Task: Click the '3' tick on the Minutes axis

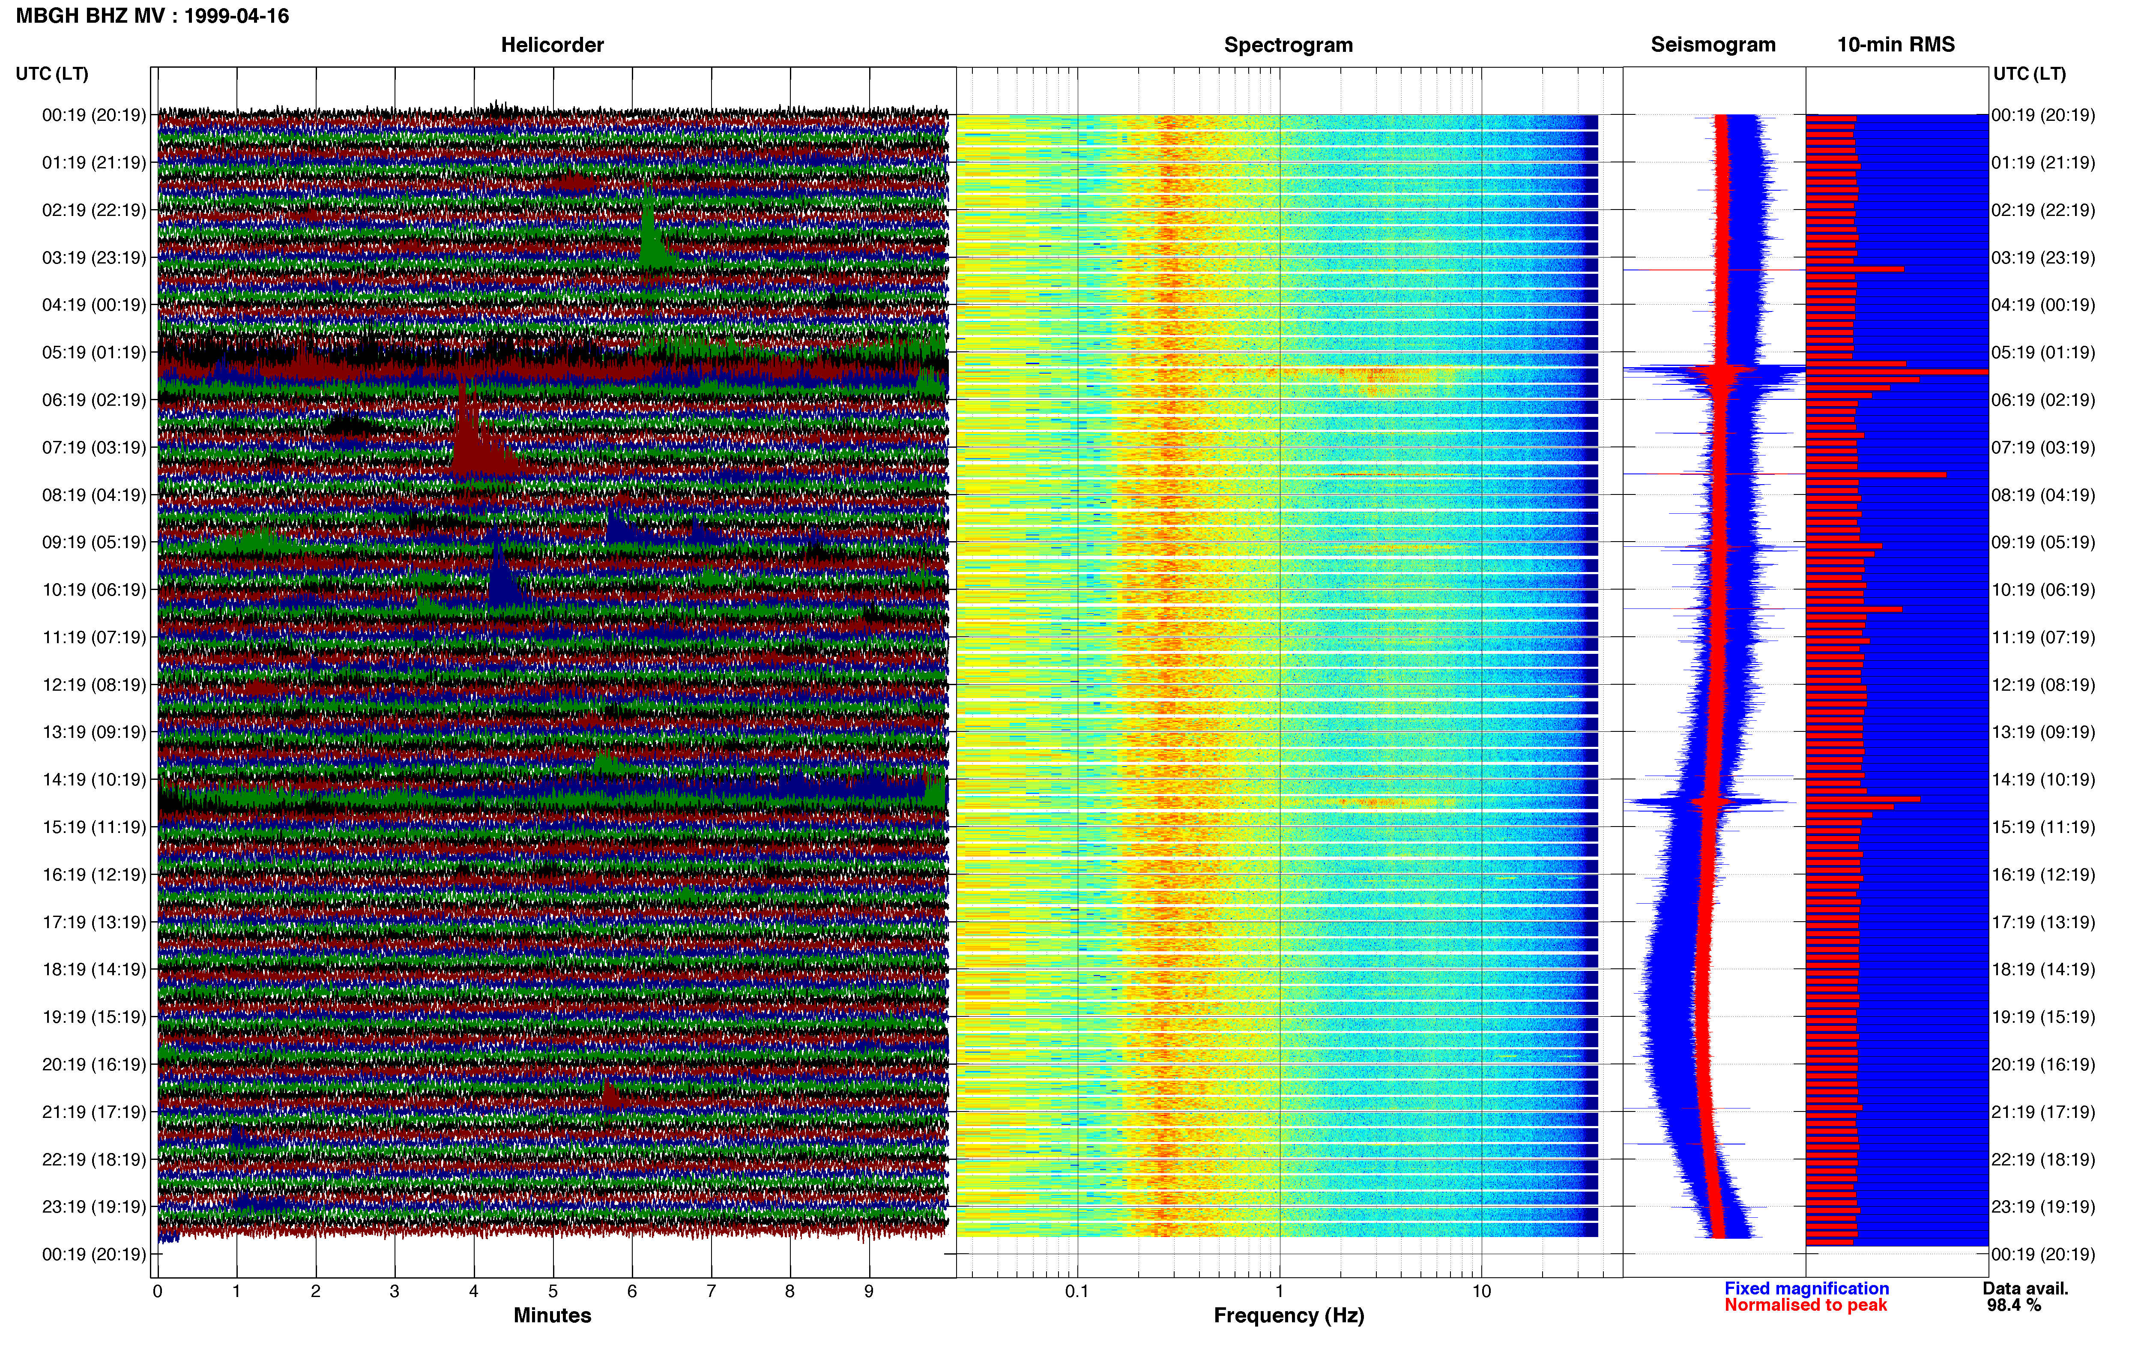Action: (395, 1291)
